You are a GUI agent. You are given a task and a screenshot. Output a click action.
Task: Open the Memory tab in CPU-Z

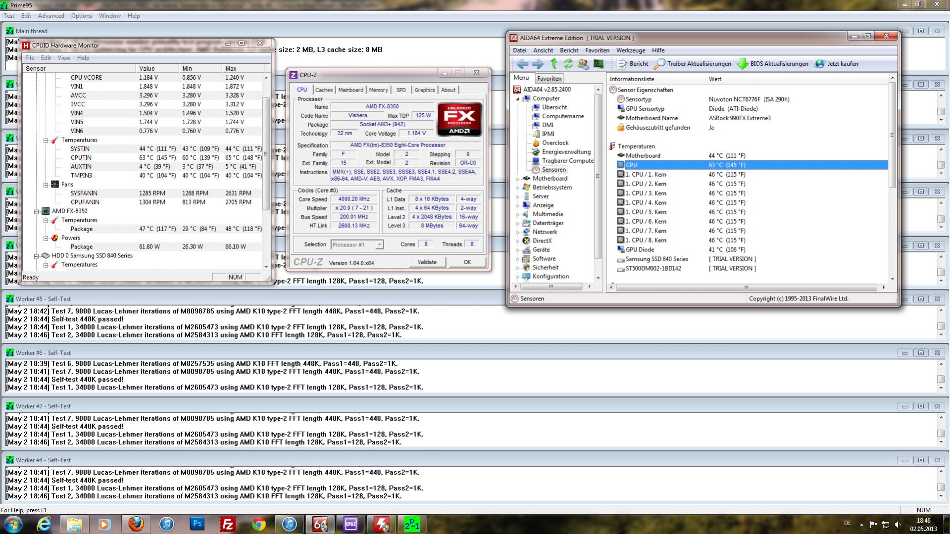(x=378, y=90)
